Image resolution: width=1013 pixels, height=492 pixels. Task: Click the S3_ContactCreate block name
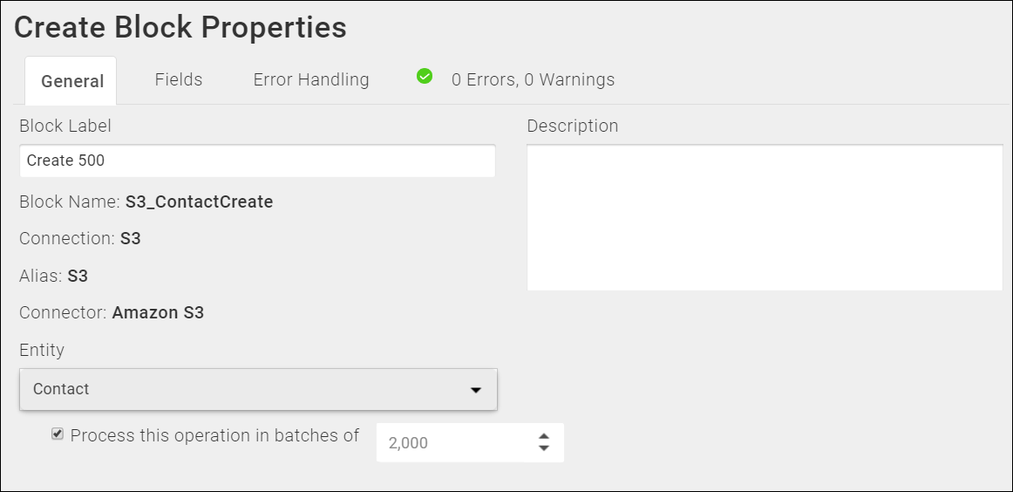(199, 202)
